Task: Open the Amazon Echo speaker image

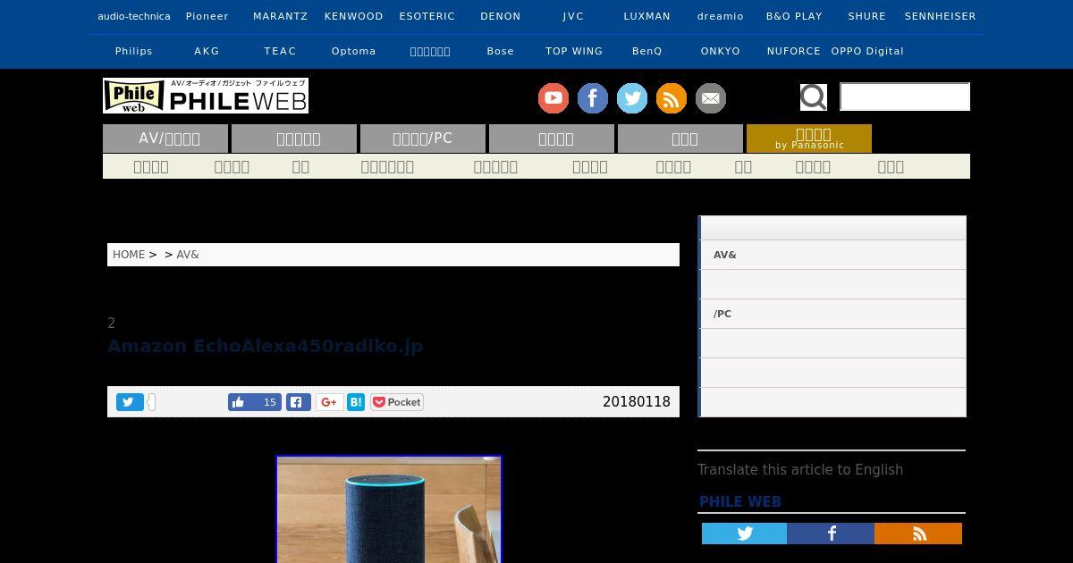Action: pos(389,509)
